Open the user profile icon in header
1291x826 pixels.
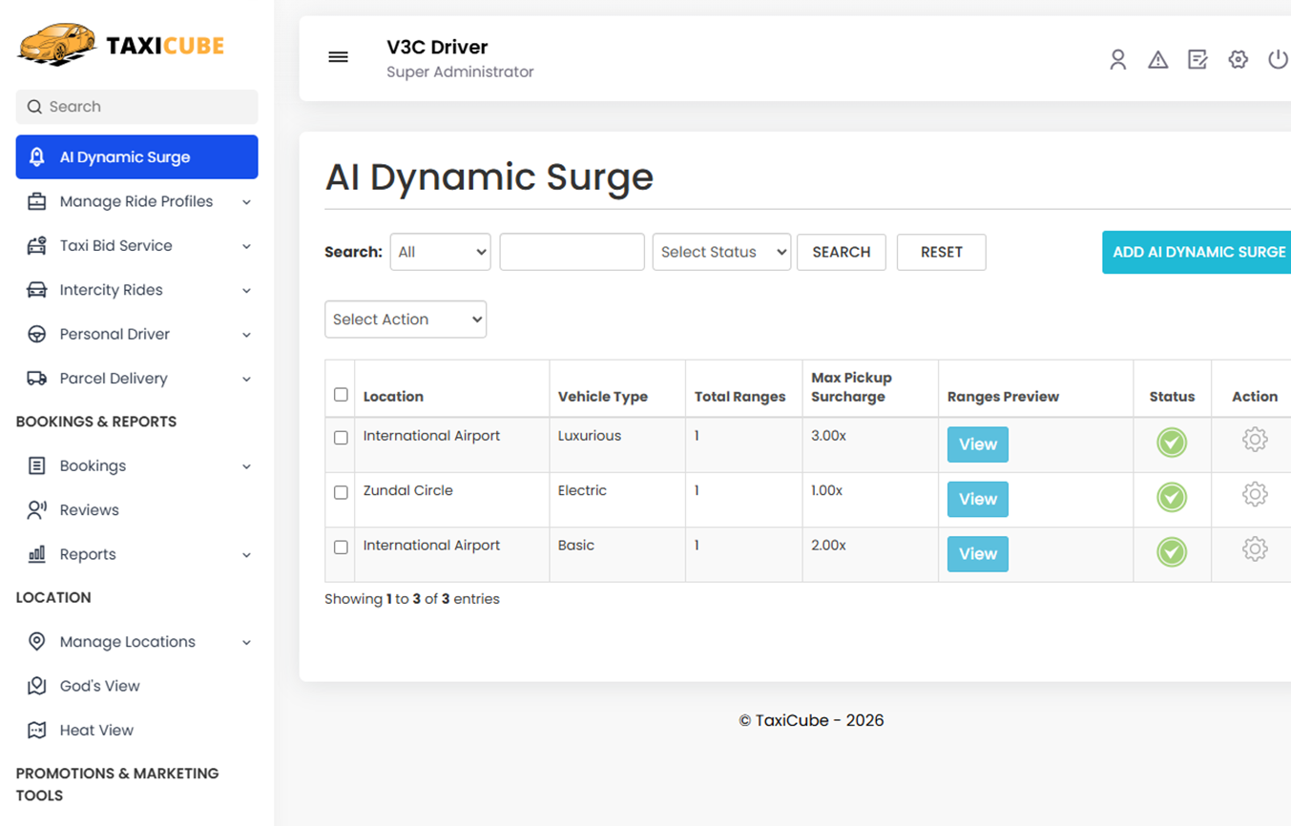tap(1117, 59)
